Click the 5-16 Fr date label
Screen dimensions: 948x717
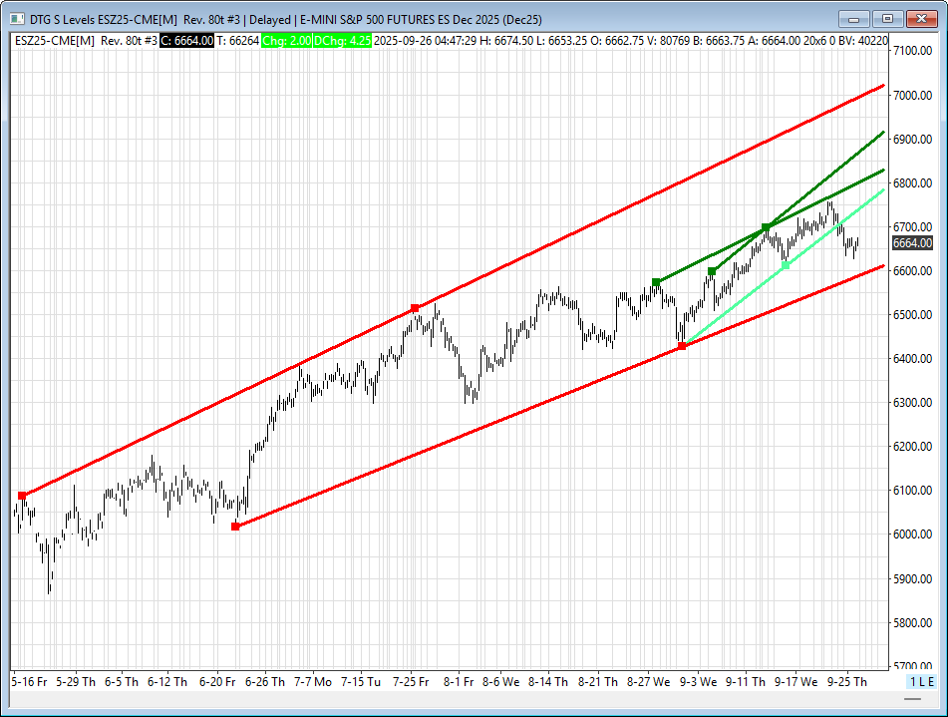pos(29,682)
